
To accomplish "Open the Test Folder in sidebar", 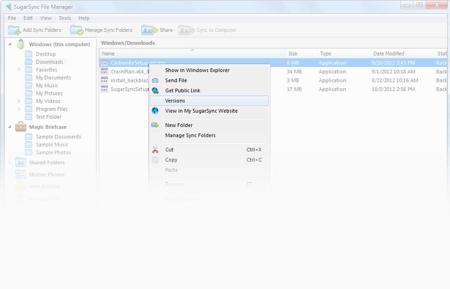I will [48, 117].
